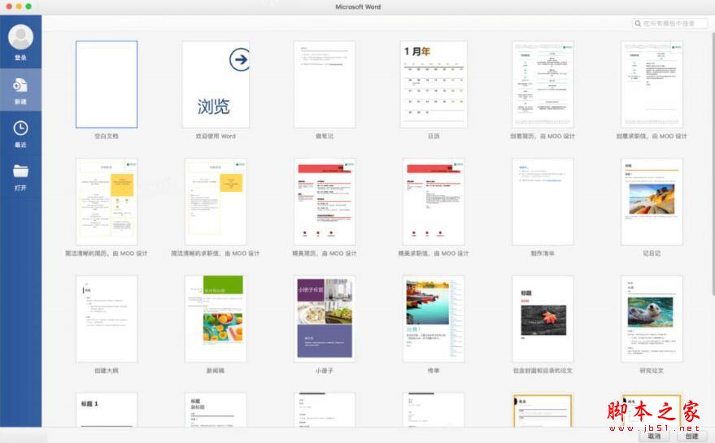Select the red-header resume MOO template

point(325,202)
